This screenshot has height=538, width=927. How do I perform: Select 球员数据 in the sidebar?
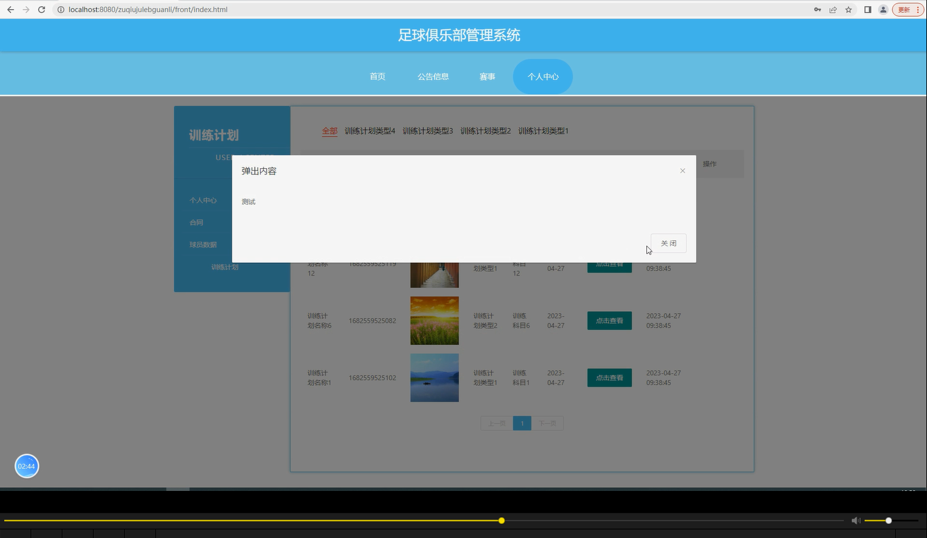pos(202,244)
